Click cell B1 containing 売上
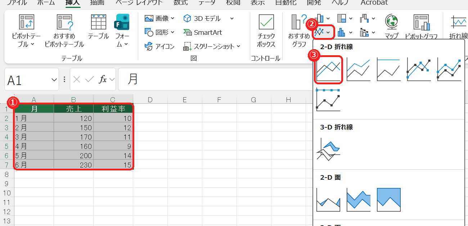The height and width of the screenshot is (226, 468). click(x=74, y=109)
